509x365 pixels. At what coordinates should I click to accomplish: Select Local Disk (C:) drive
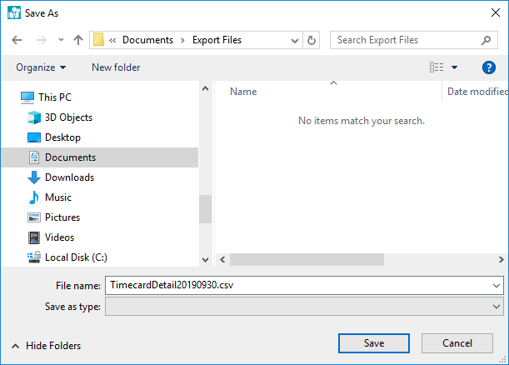coord(76,257)
